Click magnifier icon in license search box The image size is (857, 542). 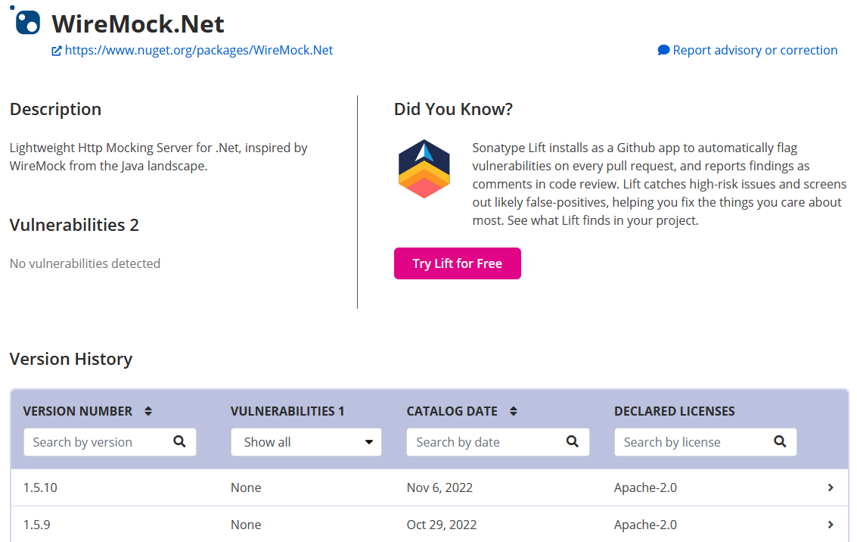coord(780,442)
